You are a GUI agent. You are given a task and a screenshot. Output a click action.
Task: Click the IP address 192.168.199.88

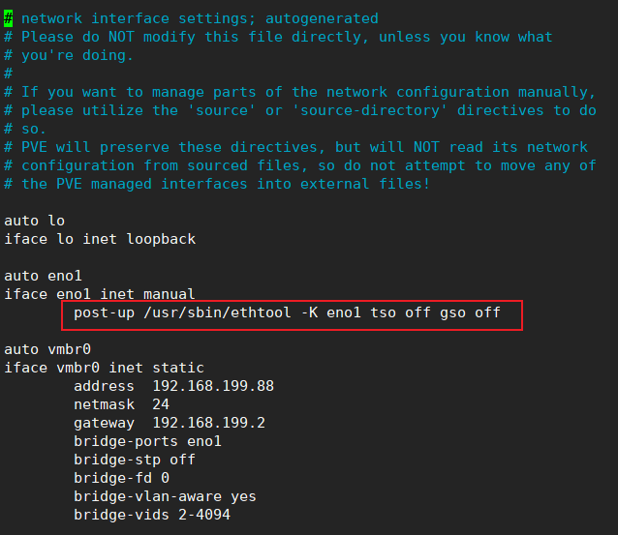[213, 386]
